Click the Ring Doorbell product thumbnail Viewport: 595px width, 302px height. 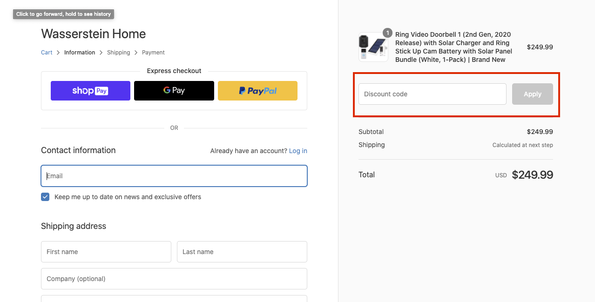[373, 47]
